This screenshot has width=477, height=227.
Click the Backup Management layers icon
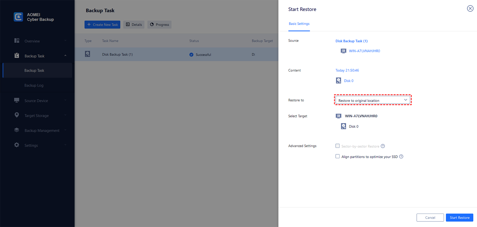[x=17, y=130]
